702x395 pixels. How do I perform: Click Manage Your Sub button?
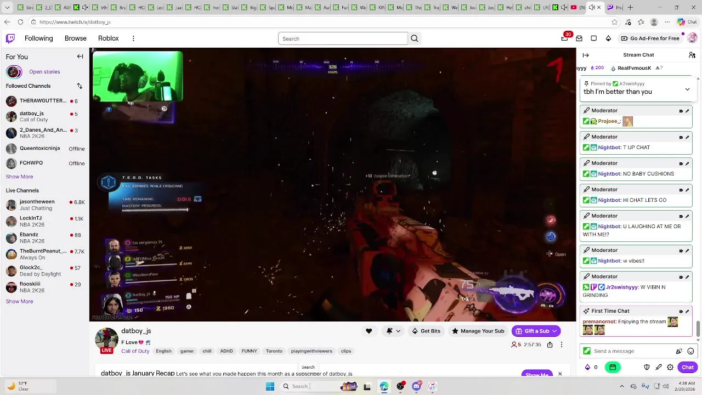click(x=478, y=331)
